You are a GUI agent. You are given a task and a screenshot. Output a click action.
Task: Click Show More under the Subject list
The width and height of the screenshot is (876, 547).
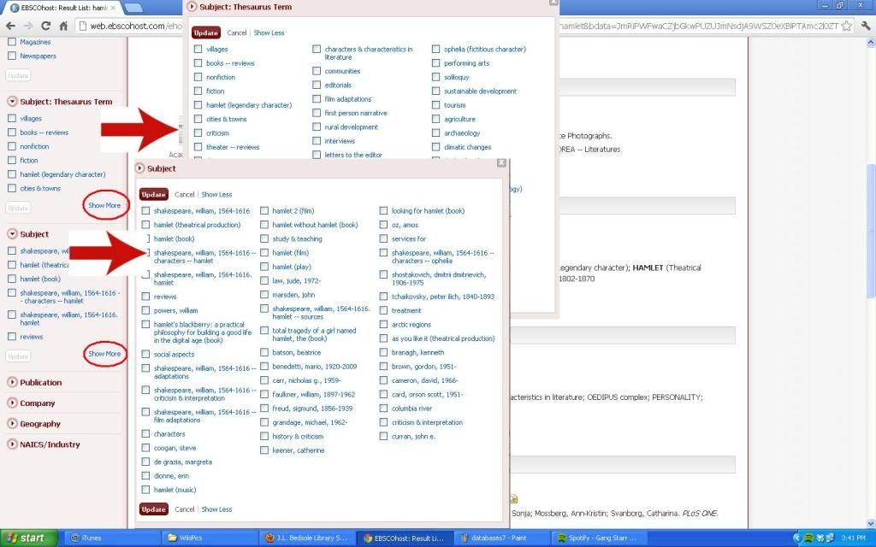[104, 353]
